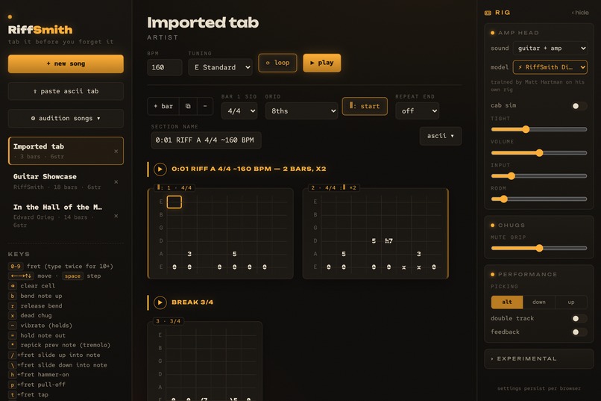Click the new song button
Screen dimensions: 601x401
click(x=66, y=63)
